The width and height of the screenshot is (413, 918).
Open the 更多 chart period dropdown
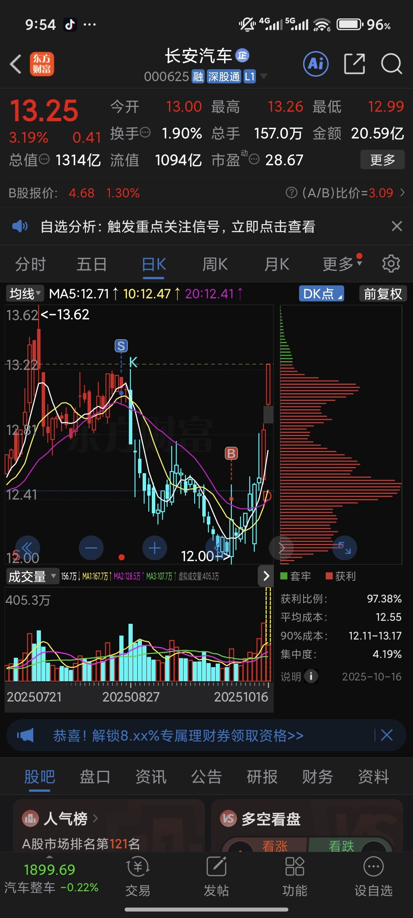click(x=342, y=264)
